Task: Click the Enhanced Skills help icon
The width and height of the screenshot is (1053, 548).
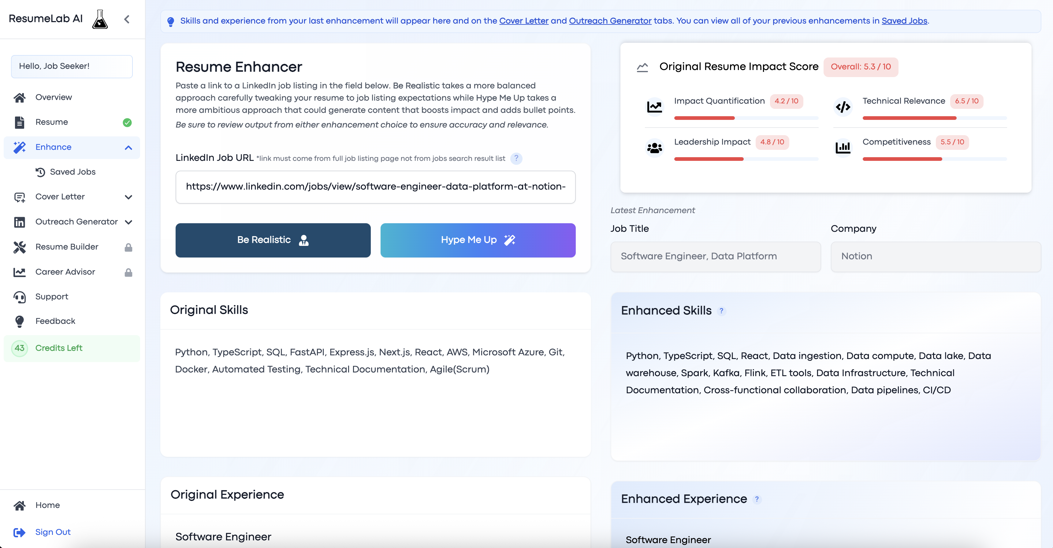Action: coord(721,311)
